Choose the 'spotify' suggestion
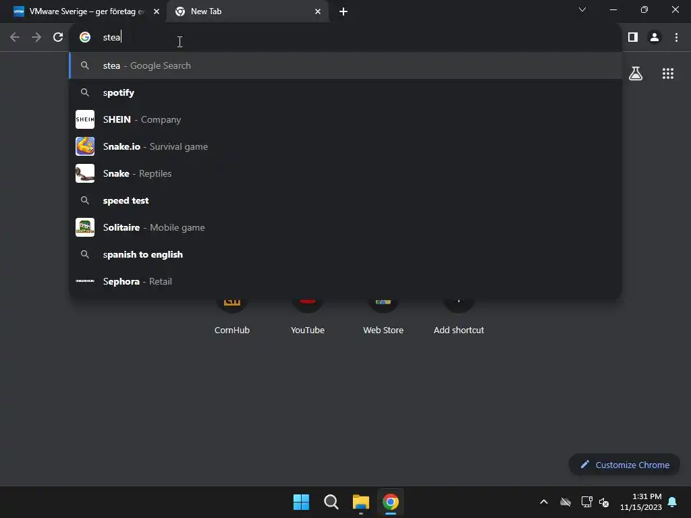The width and height of the screenshot is (691, 518). (345, 92)
